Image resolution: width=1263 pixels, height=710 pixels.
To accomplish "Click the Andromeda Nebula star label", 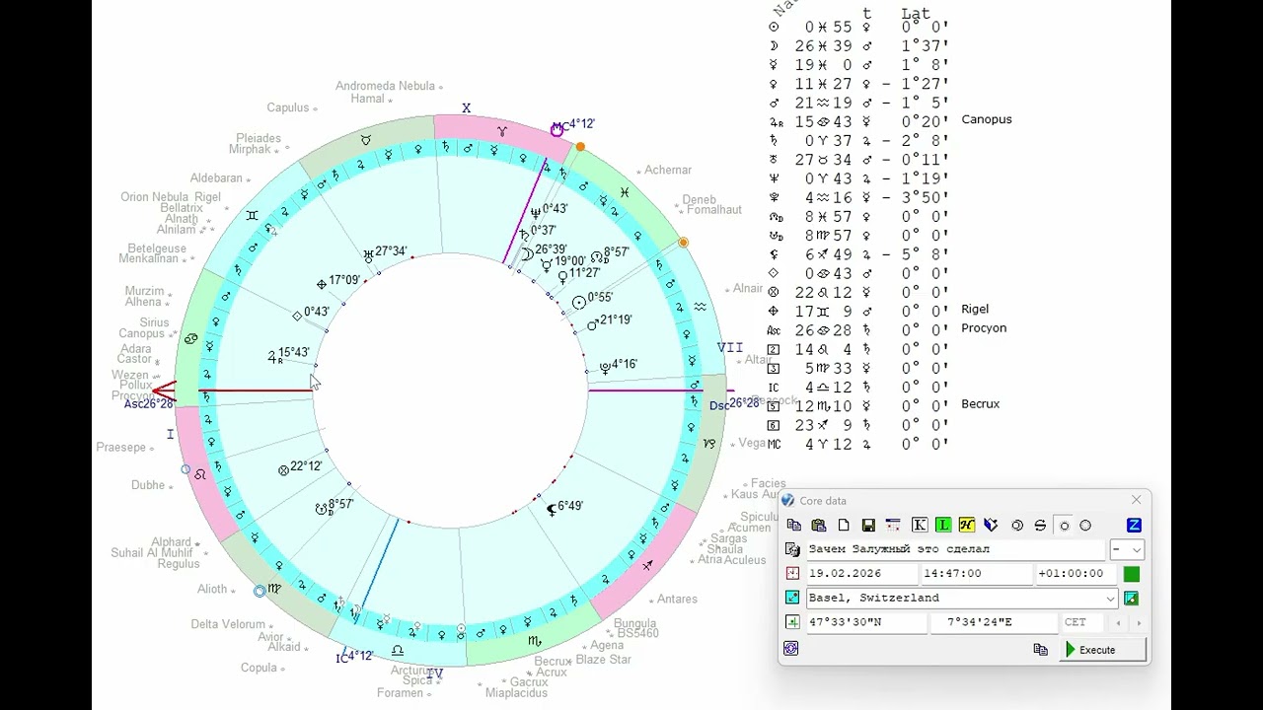I will click(x=385, y=86).
